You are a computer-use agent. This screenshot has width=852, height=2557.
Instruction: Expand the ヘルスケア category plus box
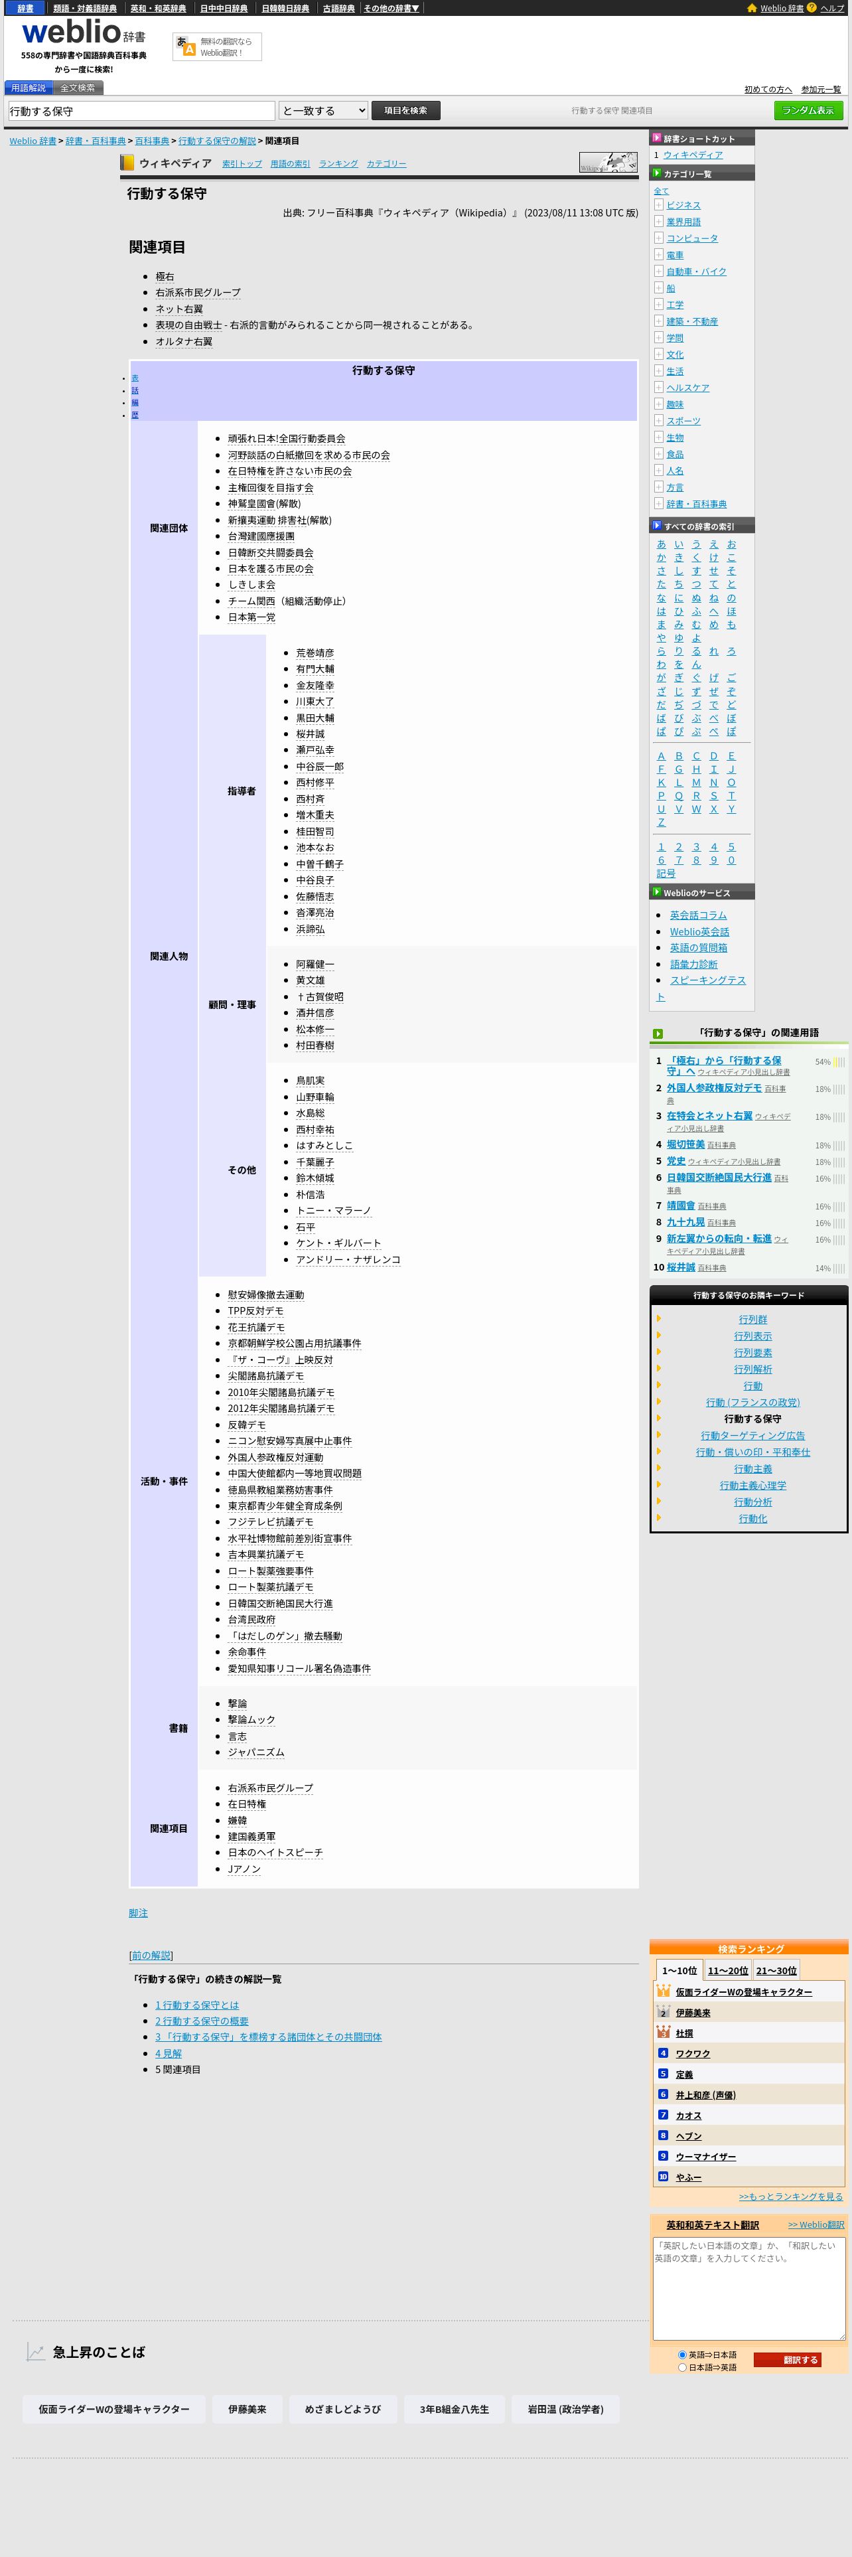(x=659, y=387)
